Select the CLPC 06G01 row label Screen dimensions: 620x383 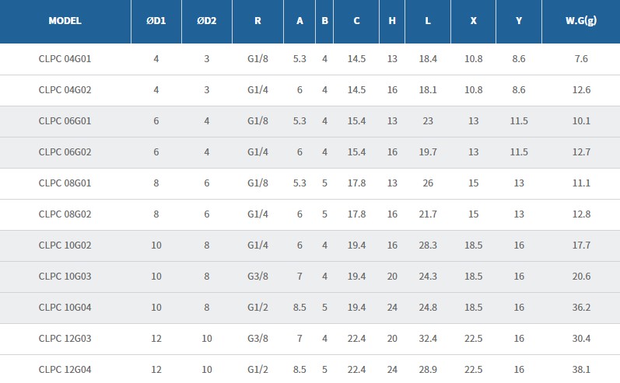point(65,121)
